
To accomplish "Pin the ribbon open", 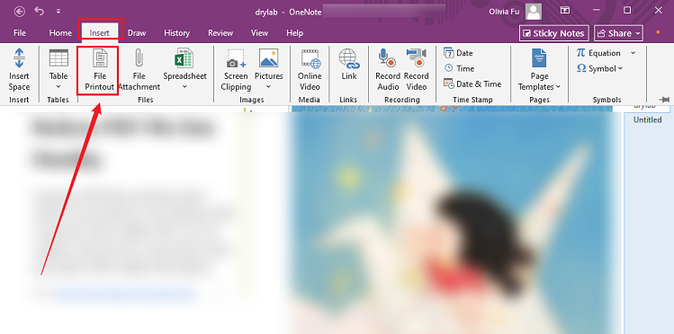I will click(664, 100).
